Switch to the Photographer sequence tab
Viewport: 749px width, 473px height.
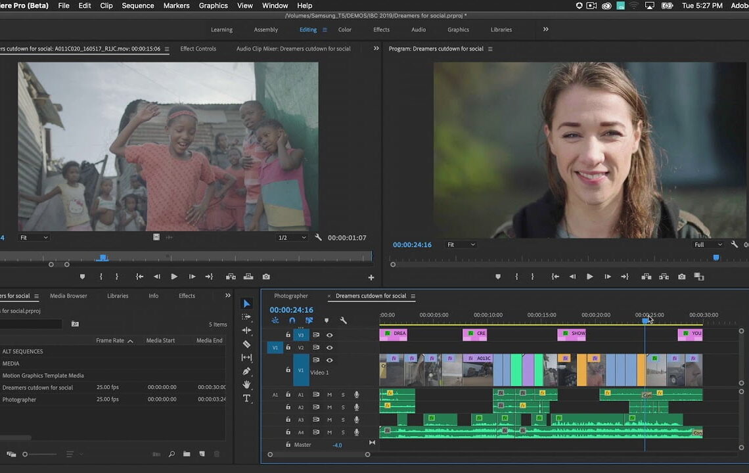tap(291, 296)
